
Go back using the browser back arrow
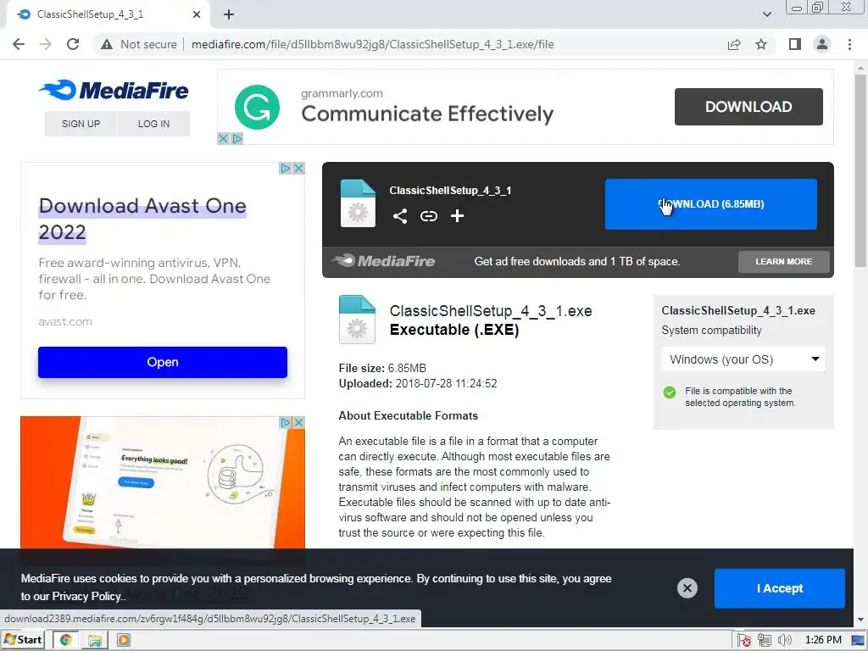[x=19, y=44]
